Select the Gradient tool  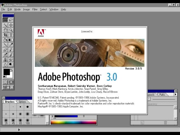pos(11,40)
